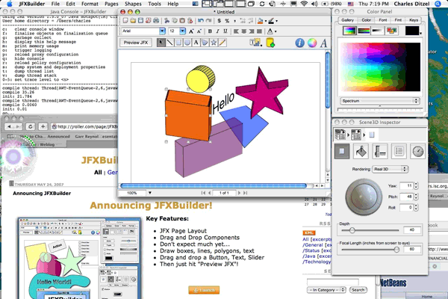Switch to the Gallery tab in Color Panel
The width and height of the screenshot is (448, 299).
pyautogui.click(x=347, y=20)
